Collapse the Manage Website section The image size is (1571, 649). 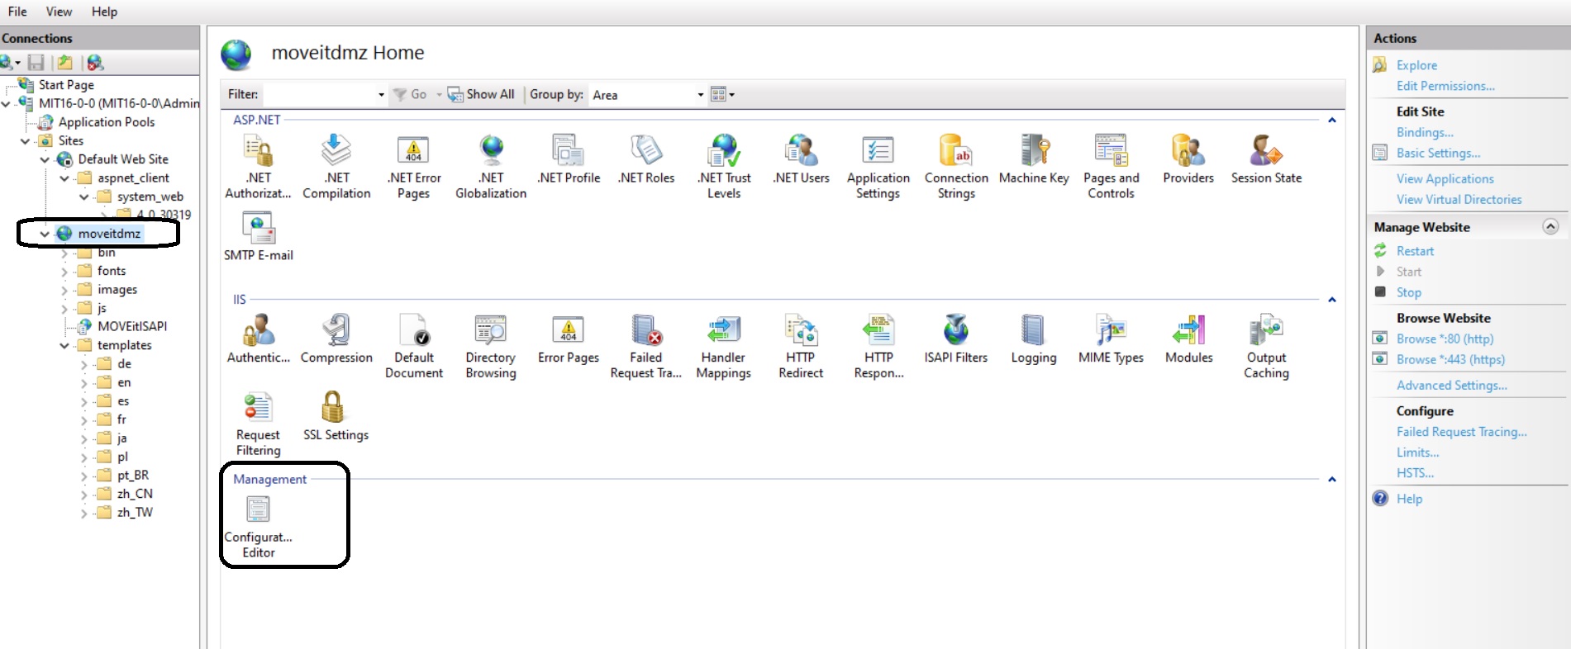[x=1550, y=227]
